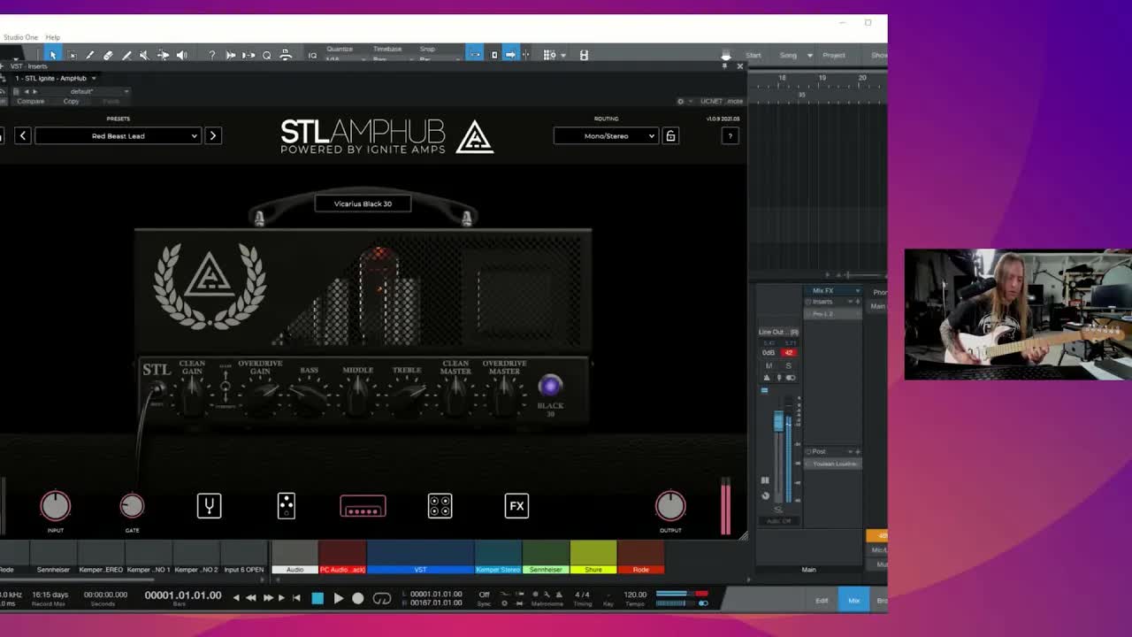Select the Kemper Stereo channel label
Screen dimensions: 1132x637
498,570
